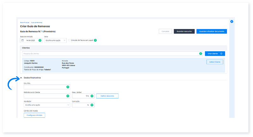Image resolution: width=253 pixels, height=137 pixels.
Task: Click the help icon in client search field
Action: pos(201,54)
